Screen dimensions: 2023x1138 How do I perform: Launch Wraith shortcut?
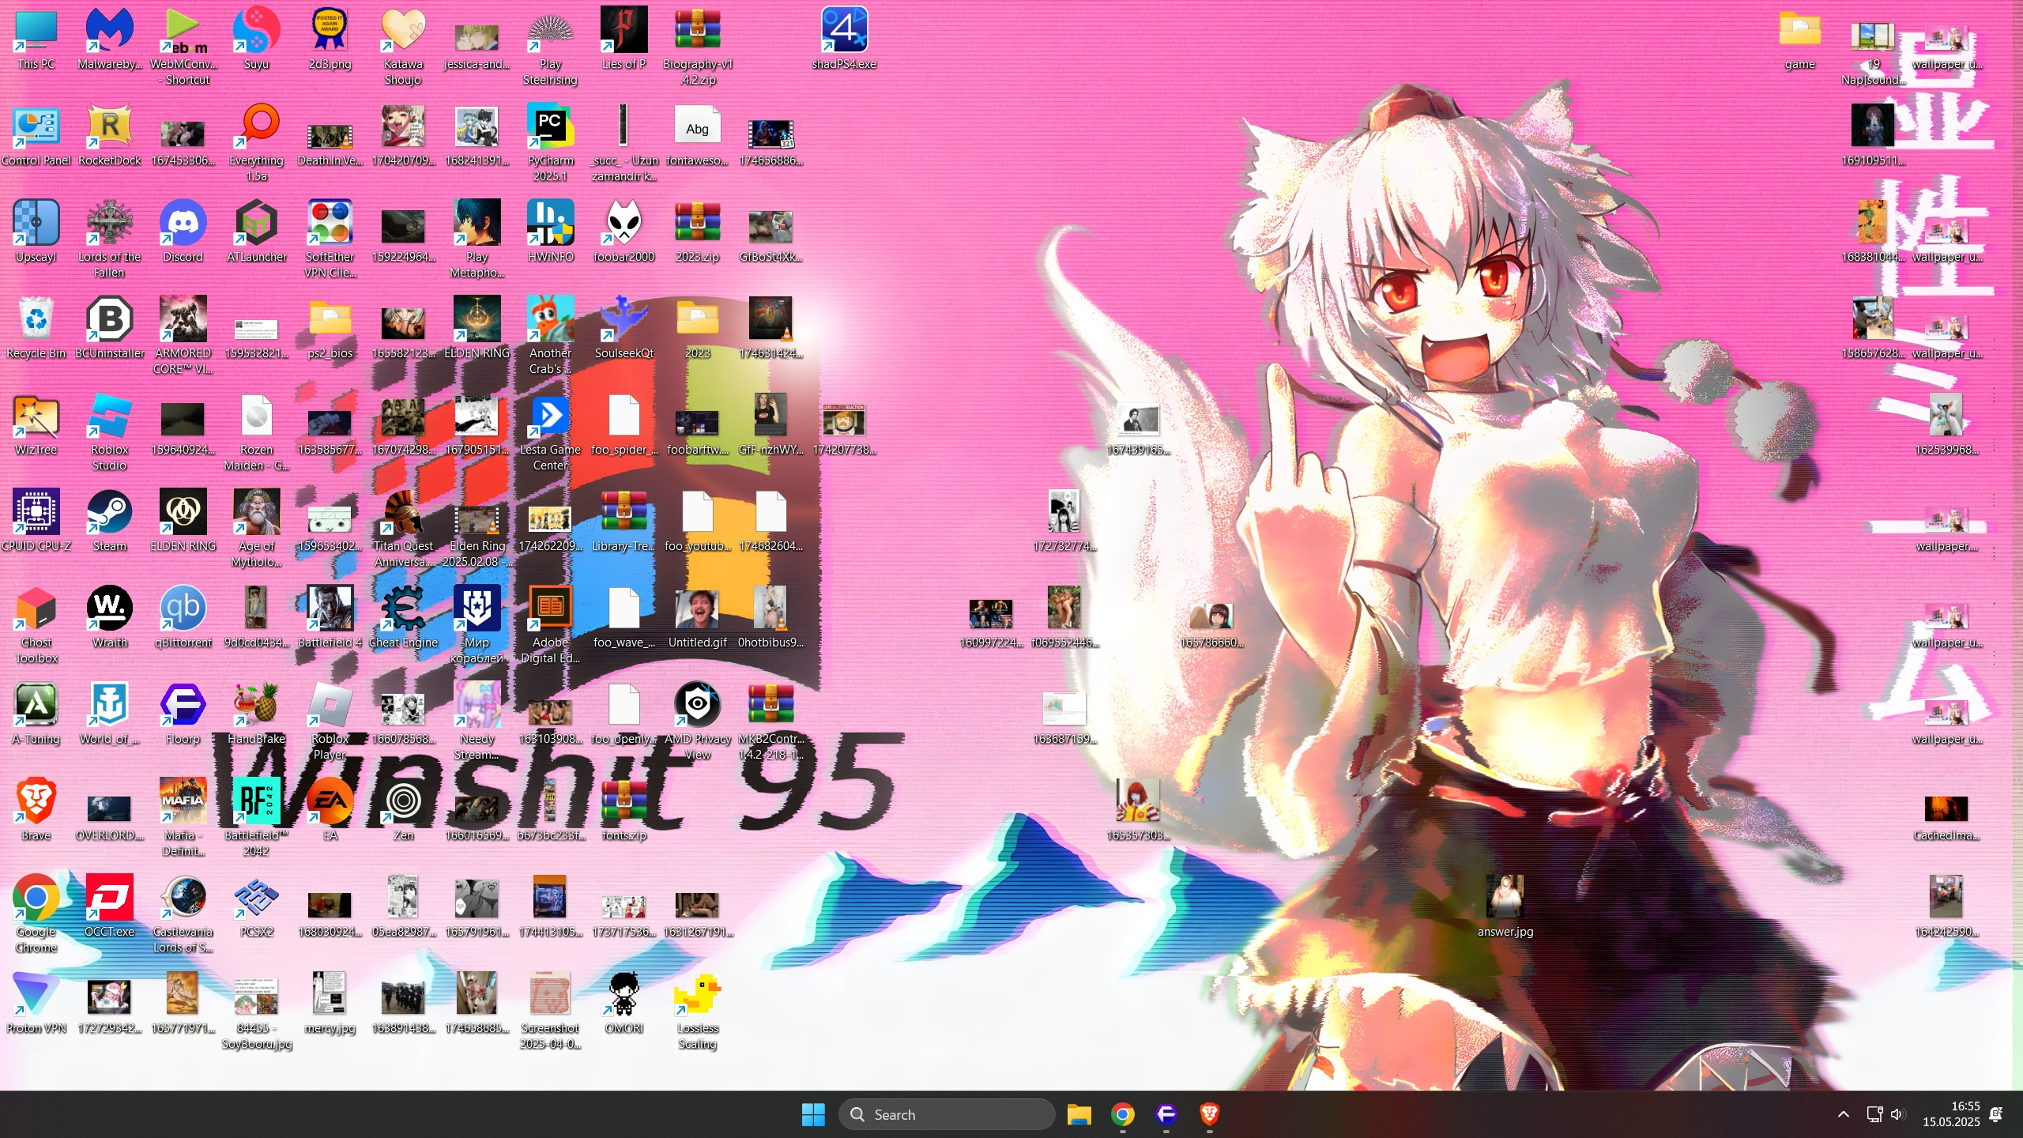point(110,618)
